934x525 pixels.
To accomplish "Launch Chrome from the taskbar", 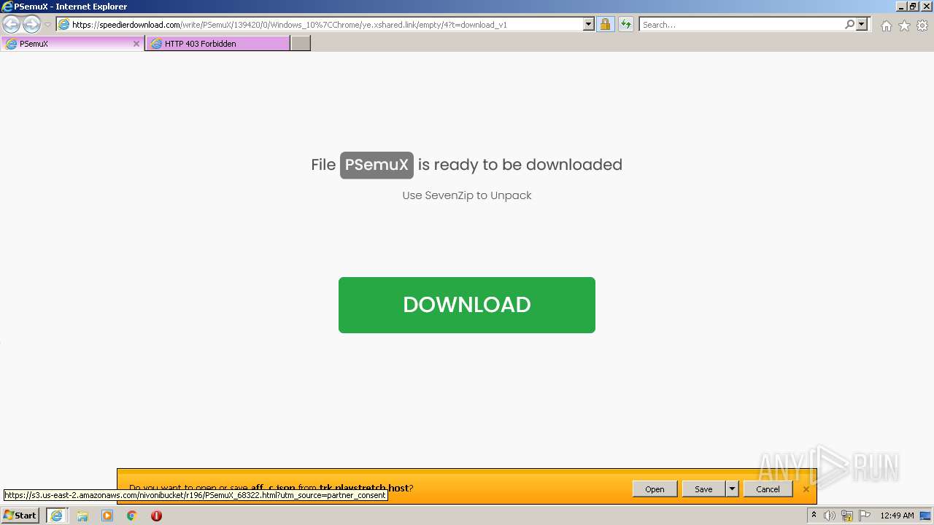I will pos(132,516).
